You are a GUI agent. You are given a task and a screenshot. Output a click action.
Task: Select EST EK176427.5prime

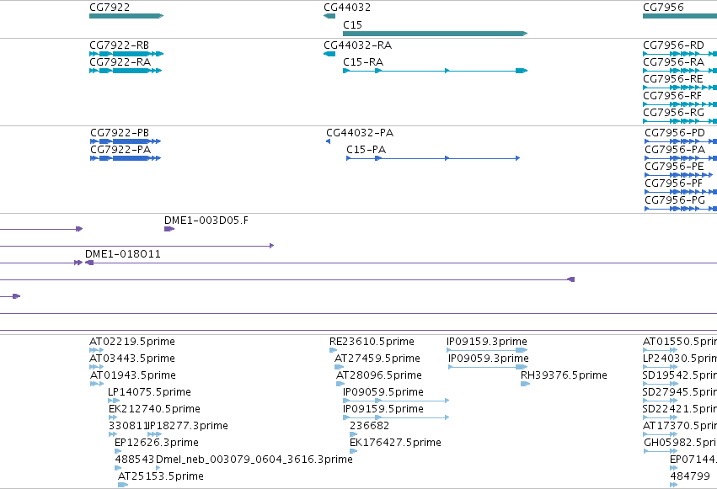pos(395,443)
